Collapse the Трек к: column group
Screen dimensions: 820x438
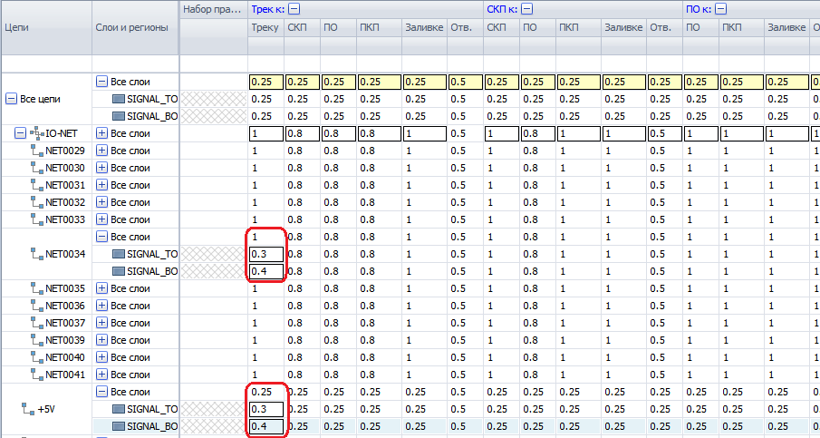(x=294, y=9)
